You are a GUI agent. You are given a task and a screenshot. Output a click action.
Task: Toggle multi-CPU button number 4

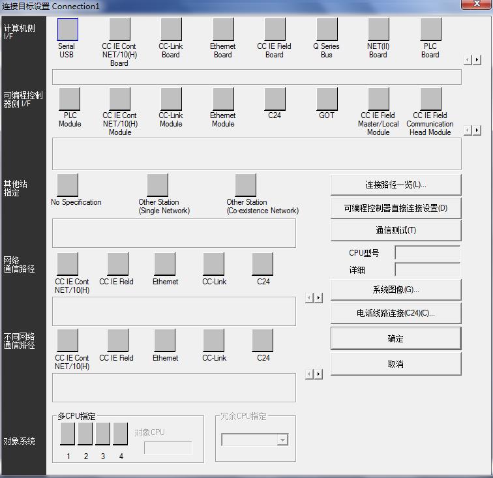coord(120,434)
